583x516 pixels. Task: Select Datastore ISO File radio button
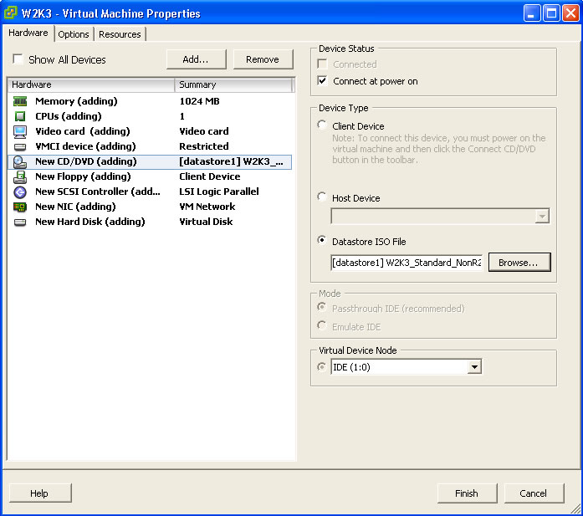tap(322, 240)
